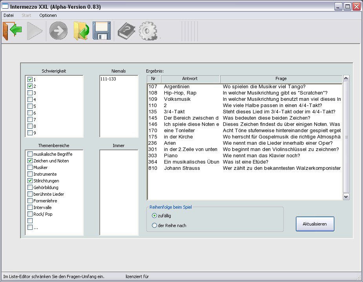Screen dimensions: 363x282
Task: Click into the Niemals field containing 111-133
Action: click(119, 106)
